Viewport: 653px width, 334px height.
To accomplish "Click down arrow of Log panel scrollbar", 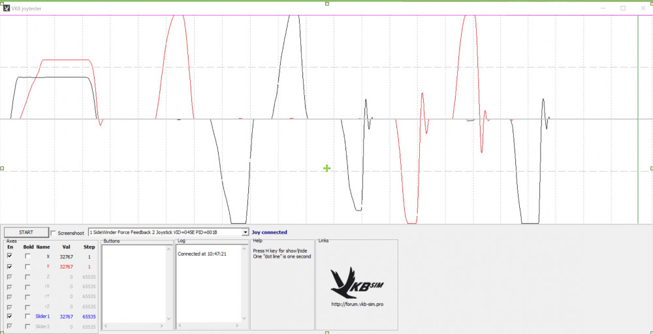I will tap(244, 318).
